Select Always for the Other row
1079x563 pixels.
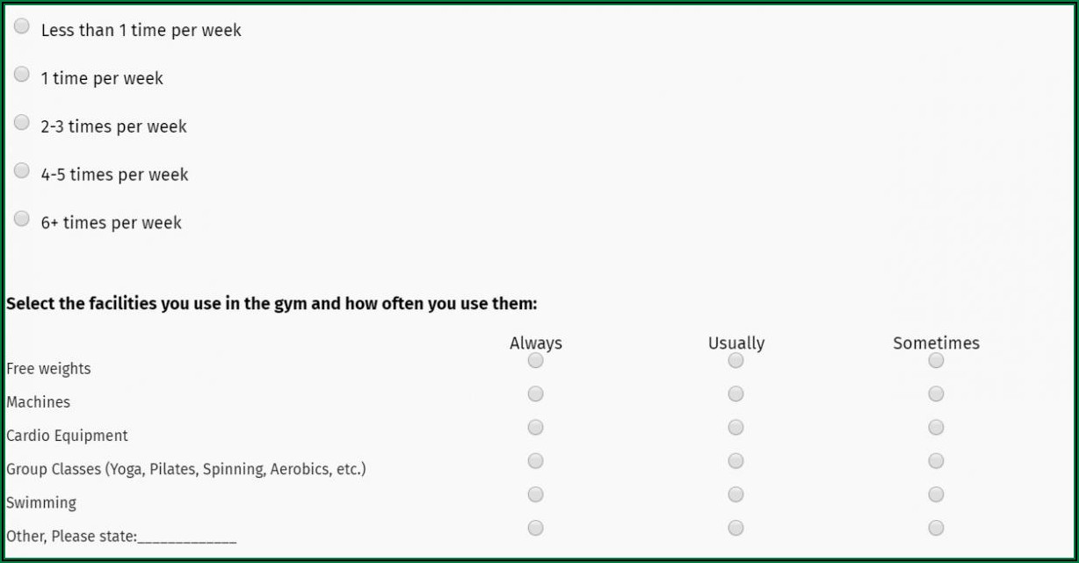point(536,528)
